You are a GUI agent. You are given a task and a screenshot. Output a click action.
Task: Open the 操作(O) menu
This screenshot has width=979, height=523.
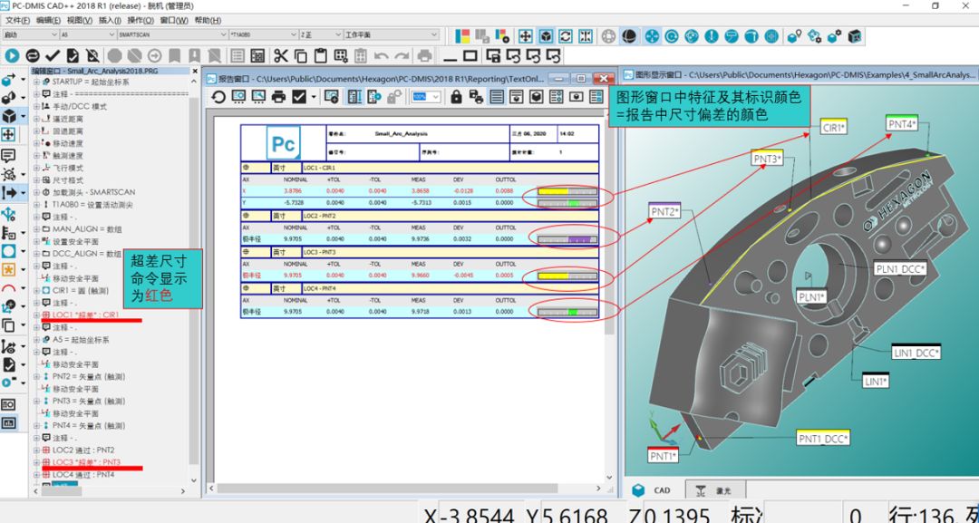click(x=141, y=21)
